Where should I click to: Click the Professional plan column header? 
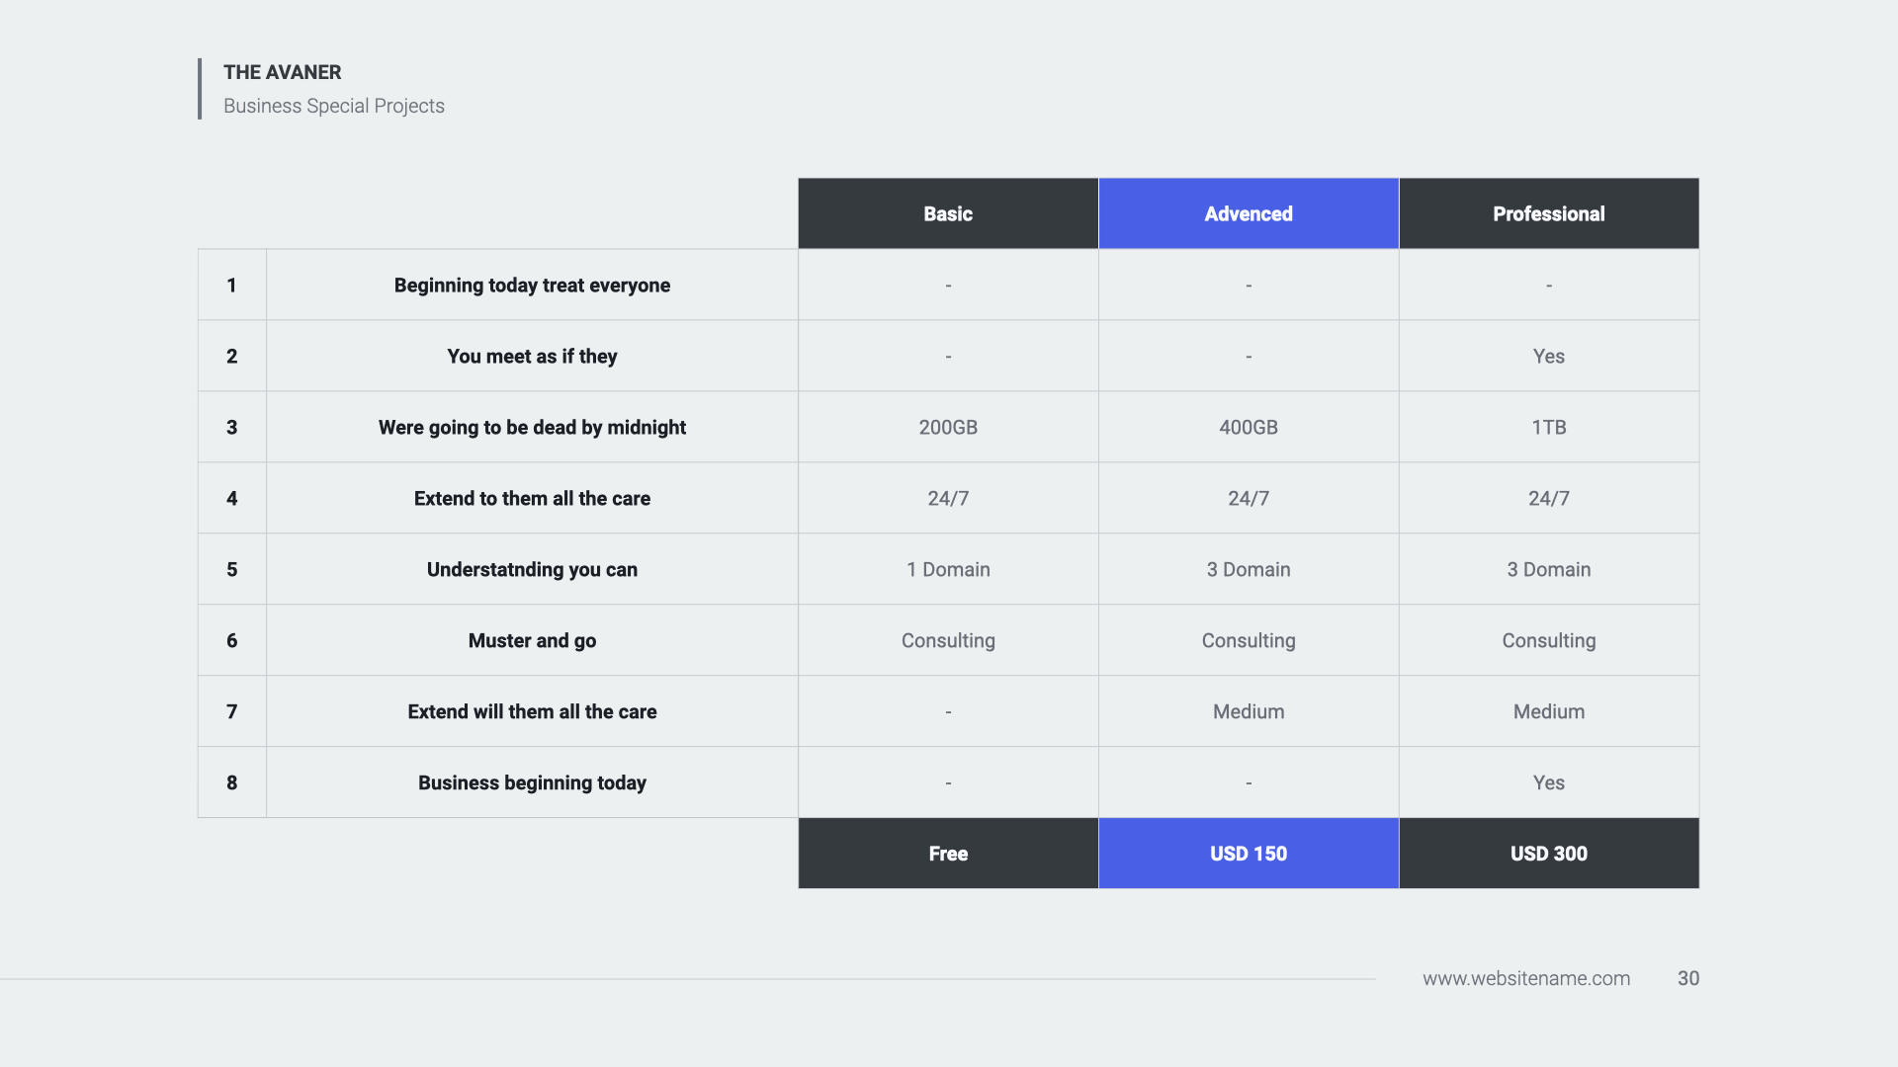tap(1548, 213)
